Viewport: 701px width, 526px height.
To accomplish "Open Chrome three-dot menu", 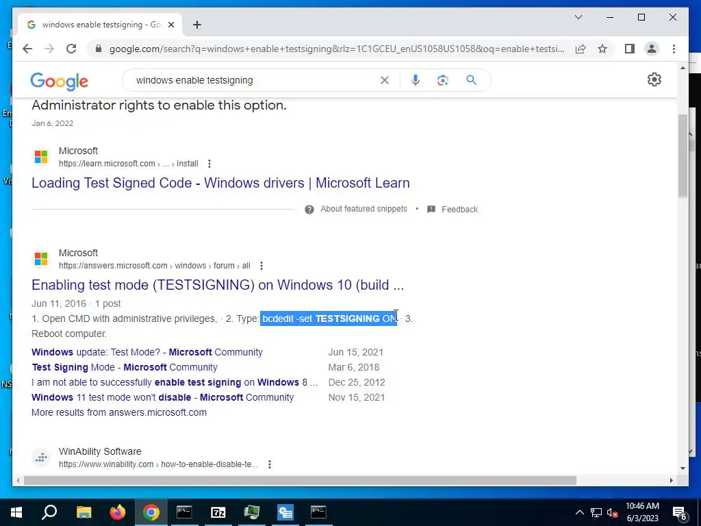I will (674, 49).
